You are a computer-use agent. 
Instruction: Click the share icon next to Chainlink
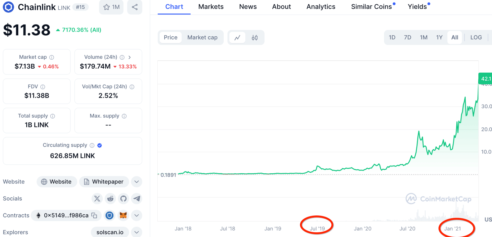[x=135, y=7]
